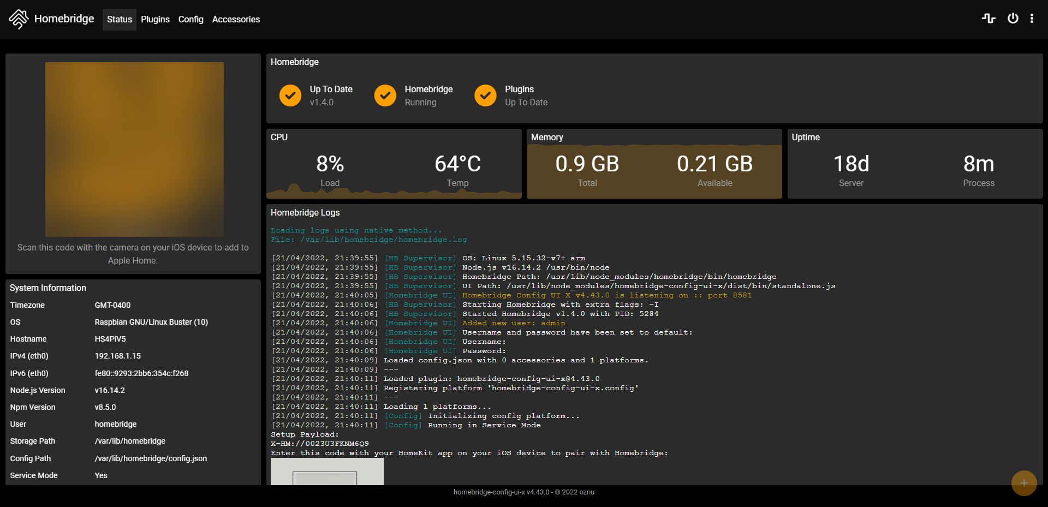Click the v1.4.0 version text
Viewport: 1048px width, 507px height.
pyautogui.click(x=321, y=102)
